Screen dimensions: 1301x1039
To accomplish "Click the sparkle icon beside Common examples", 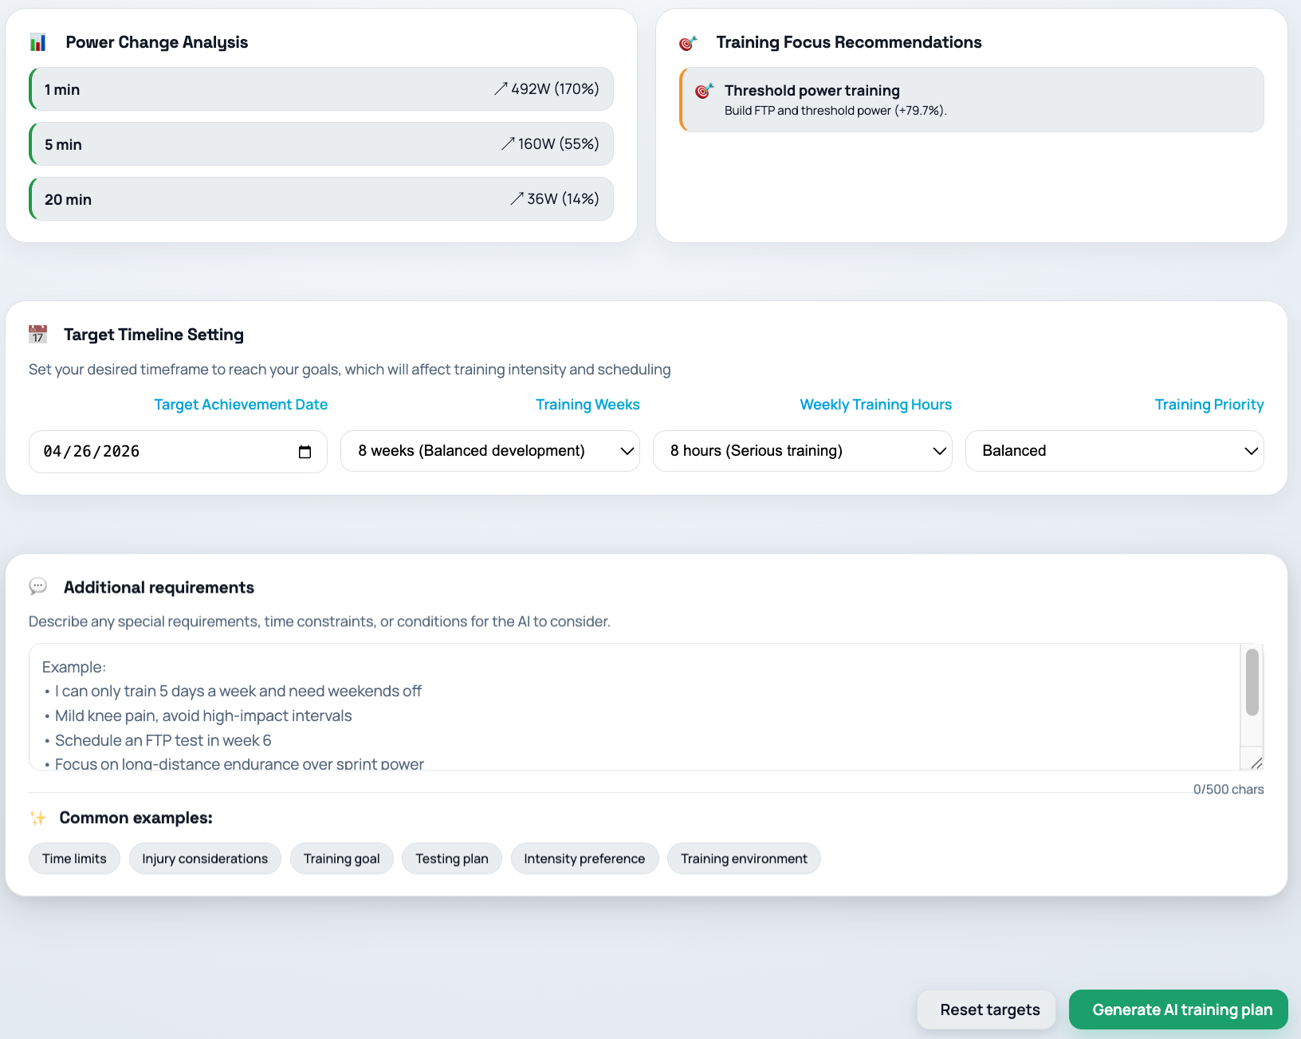I will 37,818.
